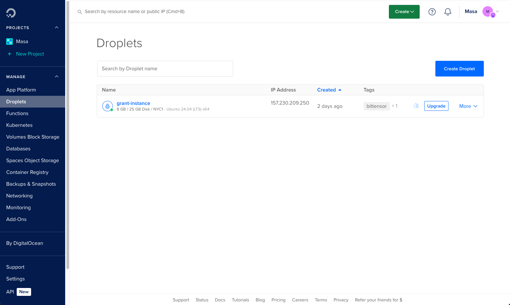Viewport: 510px width, 305px height.
Task: Click the '2 days ago' created text
Action: (330, 106)
